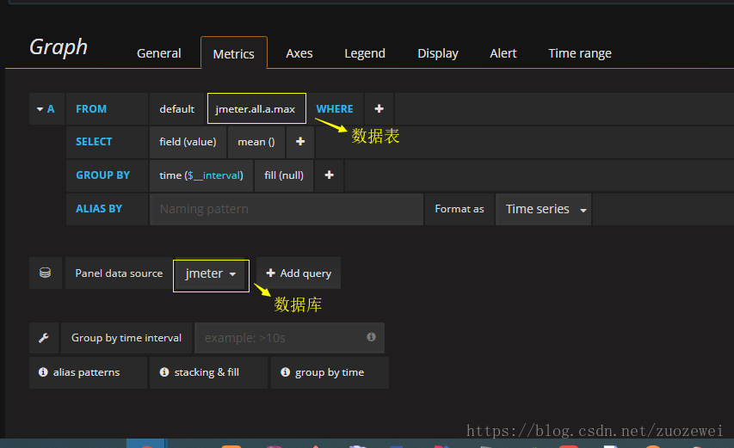This screenshot has height=448, width=734.
Task: Click the GROUP BY keyword label
Action: pos(103,175)
